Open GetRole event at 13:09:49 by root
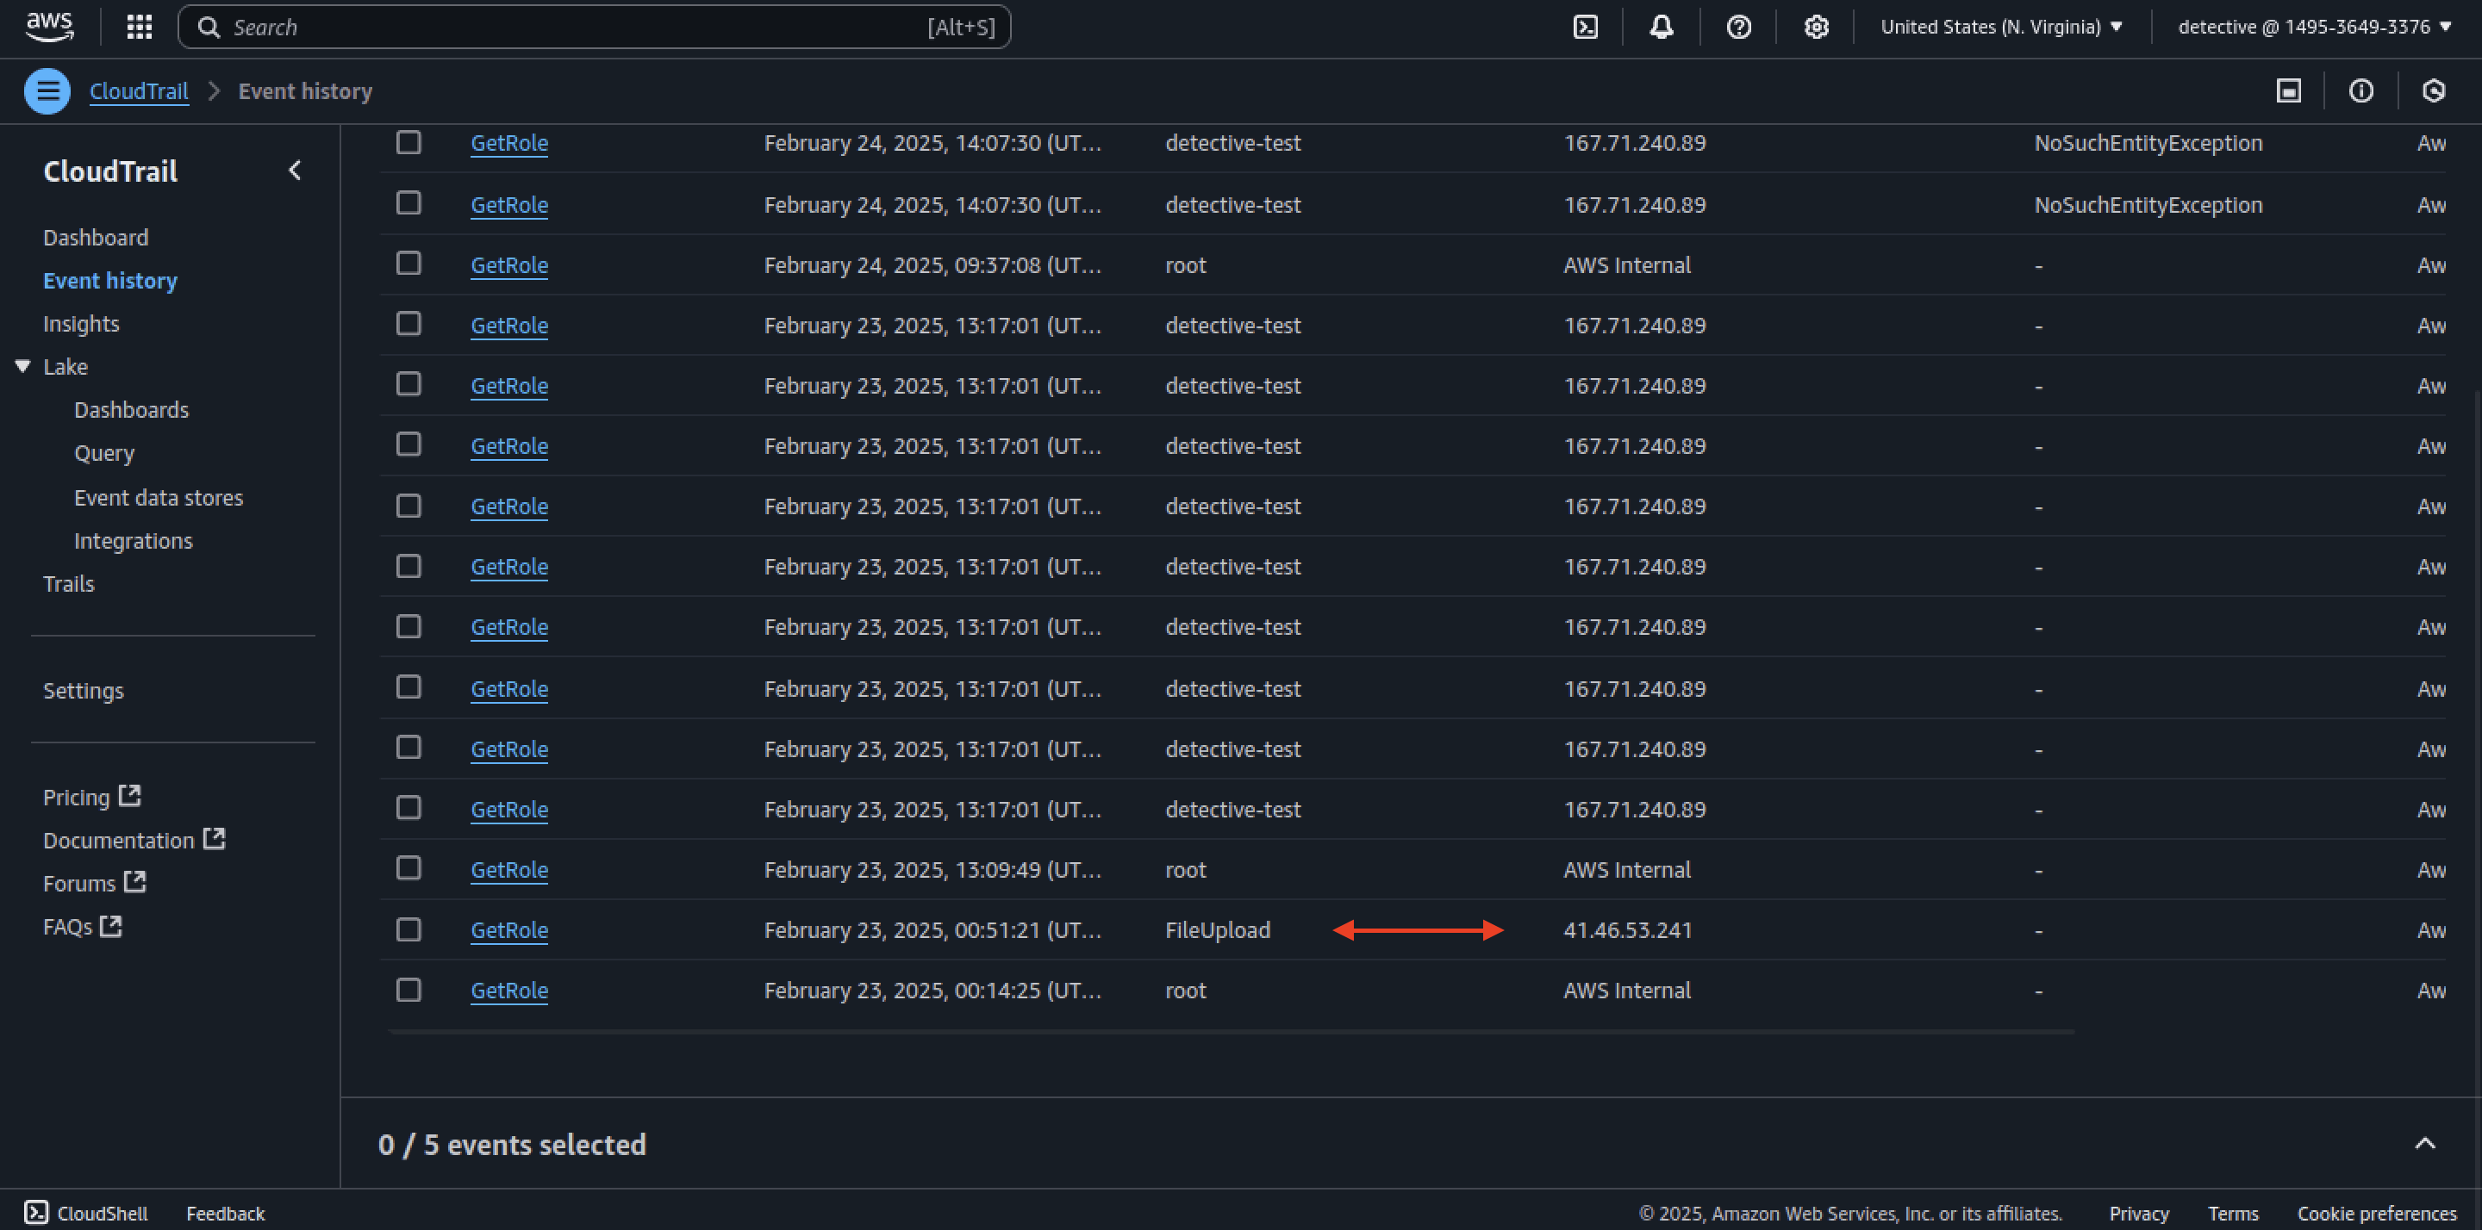The width and height of the screenshot is (2482, 1230). click(508, 870)
